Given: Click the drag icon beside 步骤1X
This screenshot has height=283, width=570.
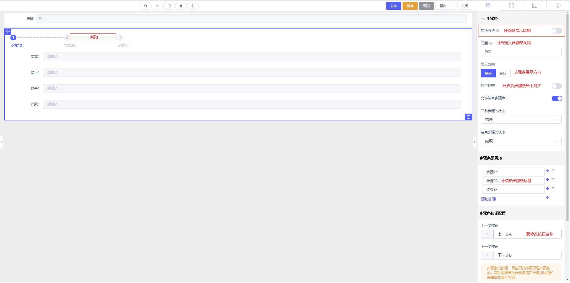Looking at the screenshot, I should pos(547,171).
